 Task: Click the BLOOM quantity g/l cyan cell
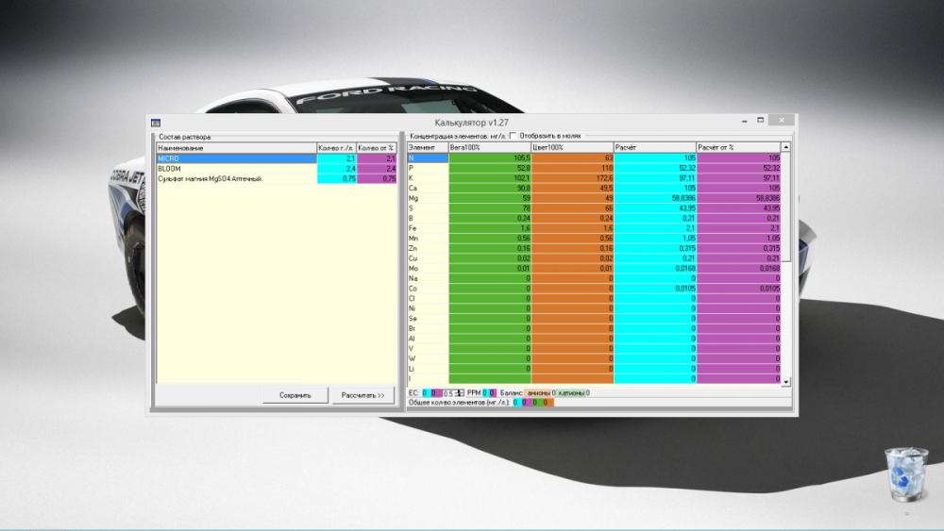(337, 169)
